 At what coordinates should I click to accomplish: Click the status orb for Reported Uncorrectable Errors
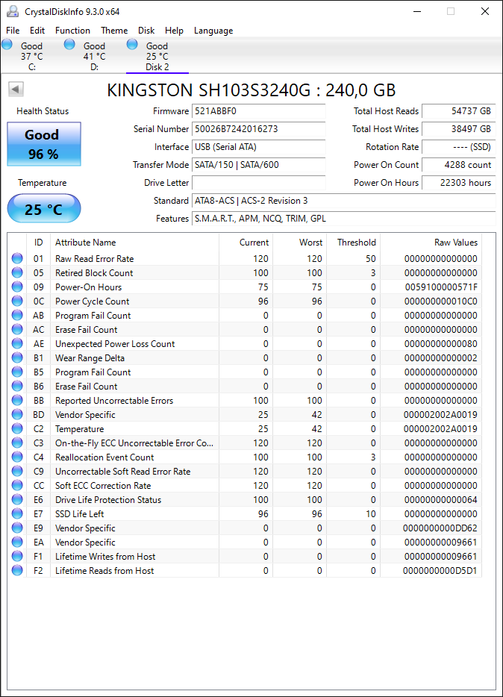tap(17, 400)
